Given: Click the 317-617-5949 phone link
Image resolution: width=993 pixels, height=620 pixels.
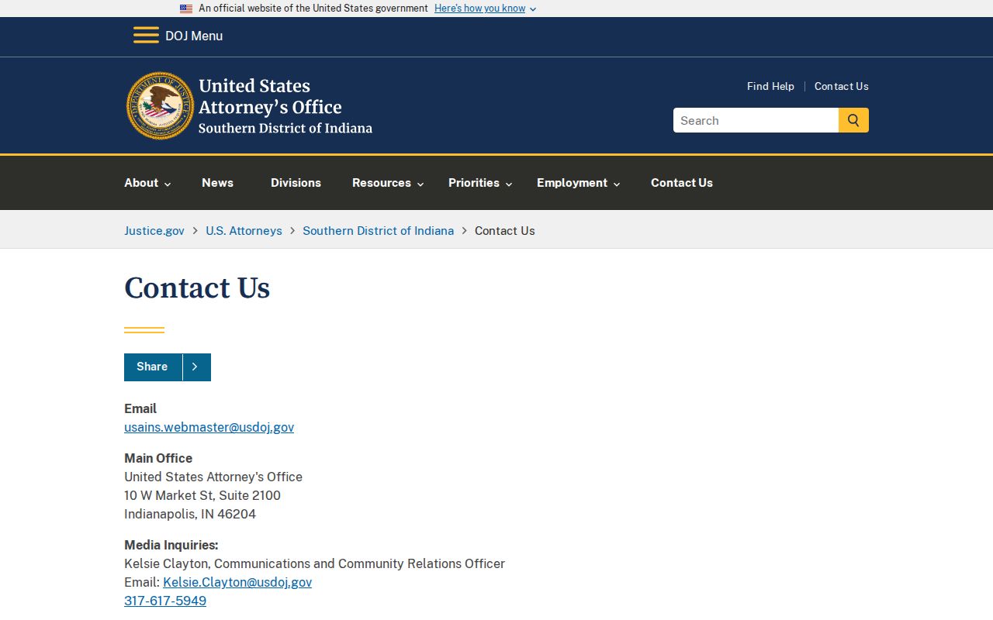Looking at the screenshot, I should tap(165, 601).
